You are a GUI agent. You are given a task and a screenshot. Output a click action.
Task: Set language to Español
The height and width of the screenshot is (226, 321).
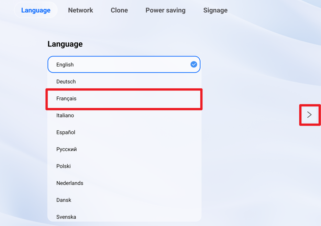(x=66, y=132)
